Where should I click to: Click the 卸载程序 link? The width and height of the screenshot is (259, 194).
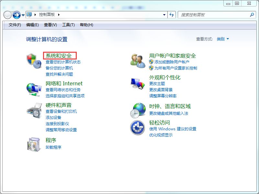[x=53, y=147]
